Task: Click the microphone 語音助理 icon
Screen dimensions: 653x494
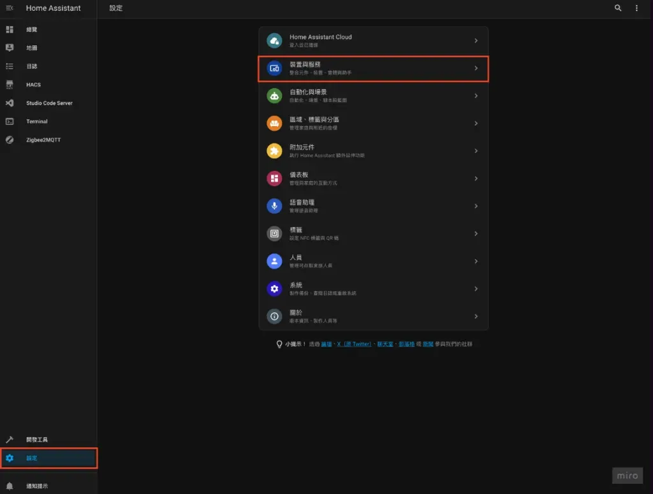Action: pyautogui.click(x=274, y=206)
